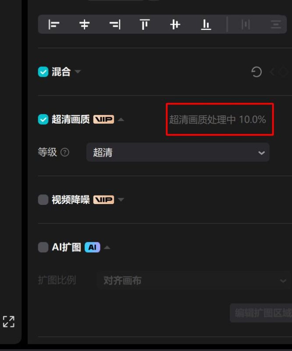Image resolution: width=292 pixels, height=351 pixels.
Task: Expand the 混合 section arrow
Action: 78,72
